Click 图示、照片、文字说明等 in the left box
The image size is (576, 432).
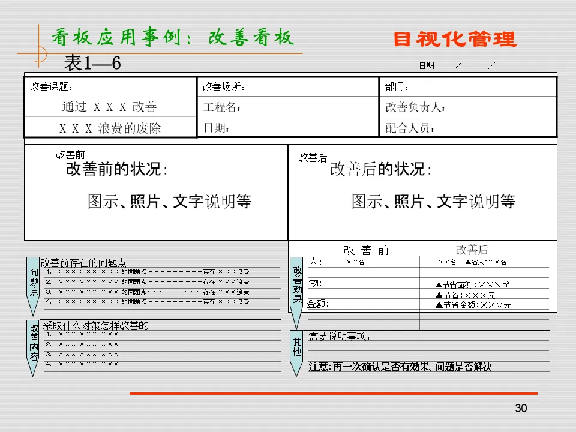click(x=169, y=202)
